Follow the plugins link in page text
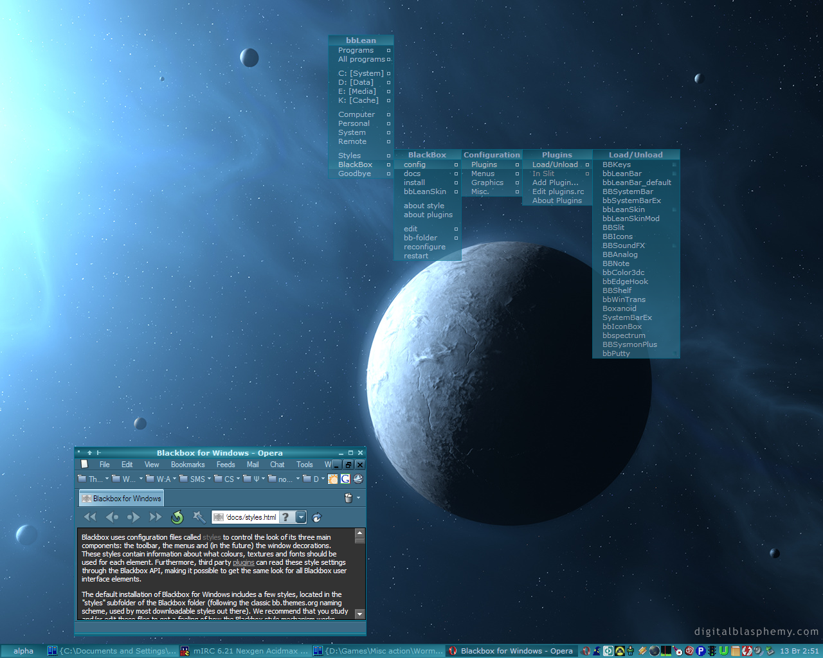The height and width of the screenshot is (658, 823). [244, 562]
